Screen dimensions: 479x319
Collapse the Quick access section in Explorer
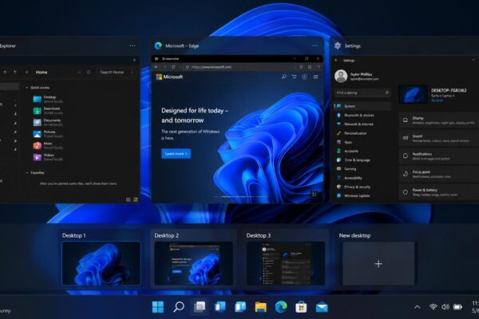[x=27, y=88]
